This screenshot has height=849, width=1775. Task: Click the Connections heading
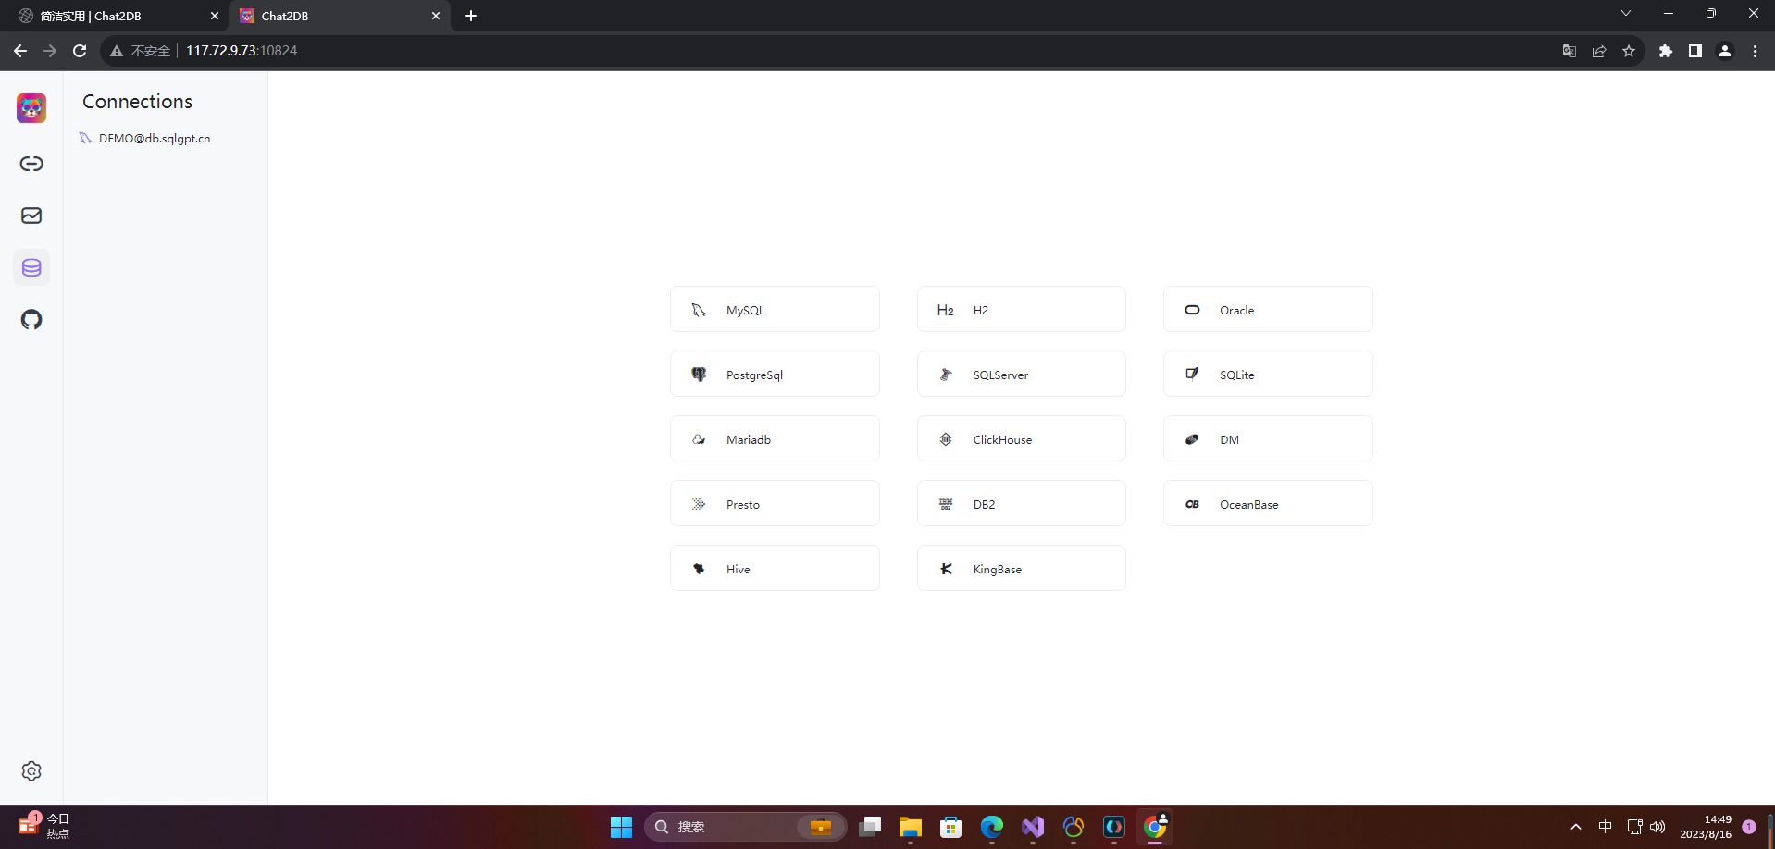point(138,102)
